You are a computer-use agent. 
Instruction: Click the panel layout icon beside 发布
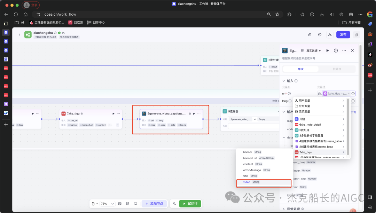tap(357, 35)
